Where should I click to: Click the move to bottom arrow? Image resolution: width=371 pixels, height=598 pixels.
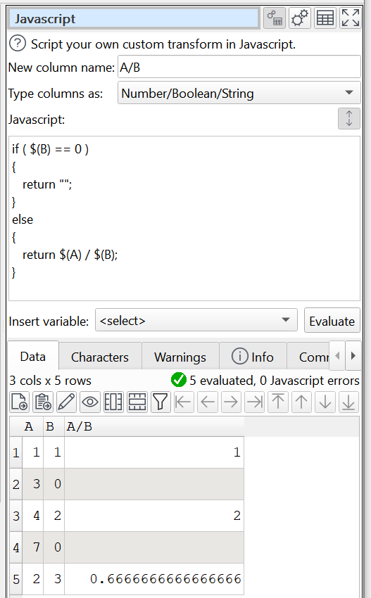coord(348,402)
